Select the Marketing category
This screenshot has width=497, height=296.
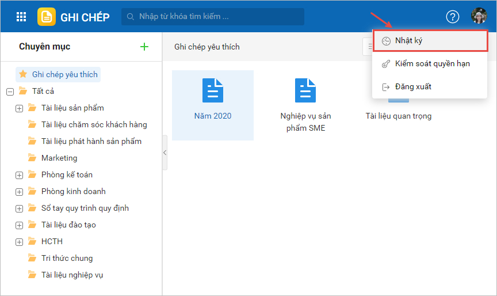(59, 158)
